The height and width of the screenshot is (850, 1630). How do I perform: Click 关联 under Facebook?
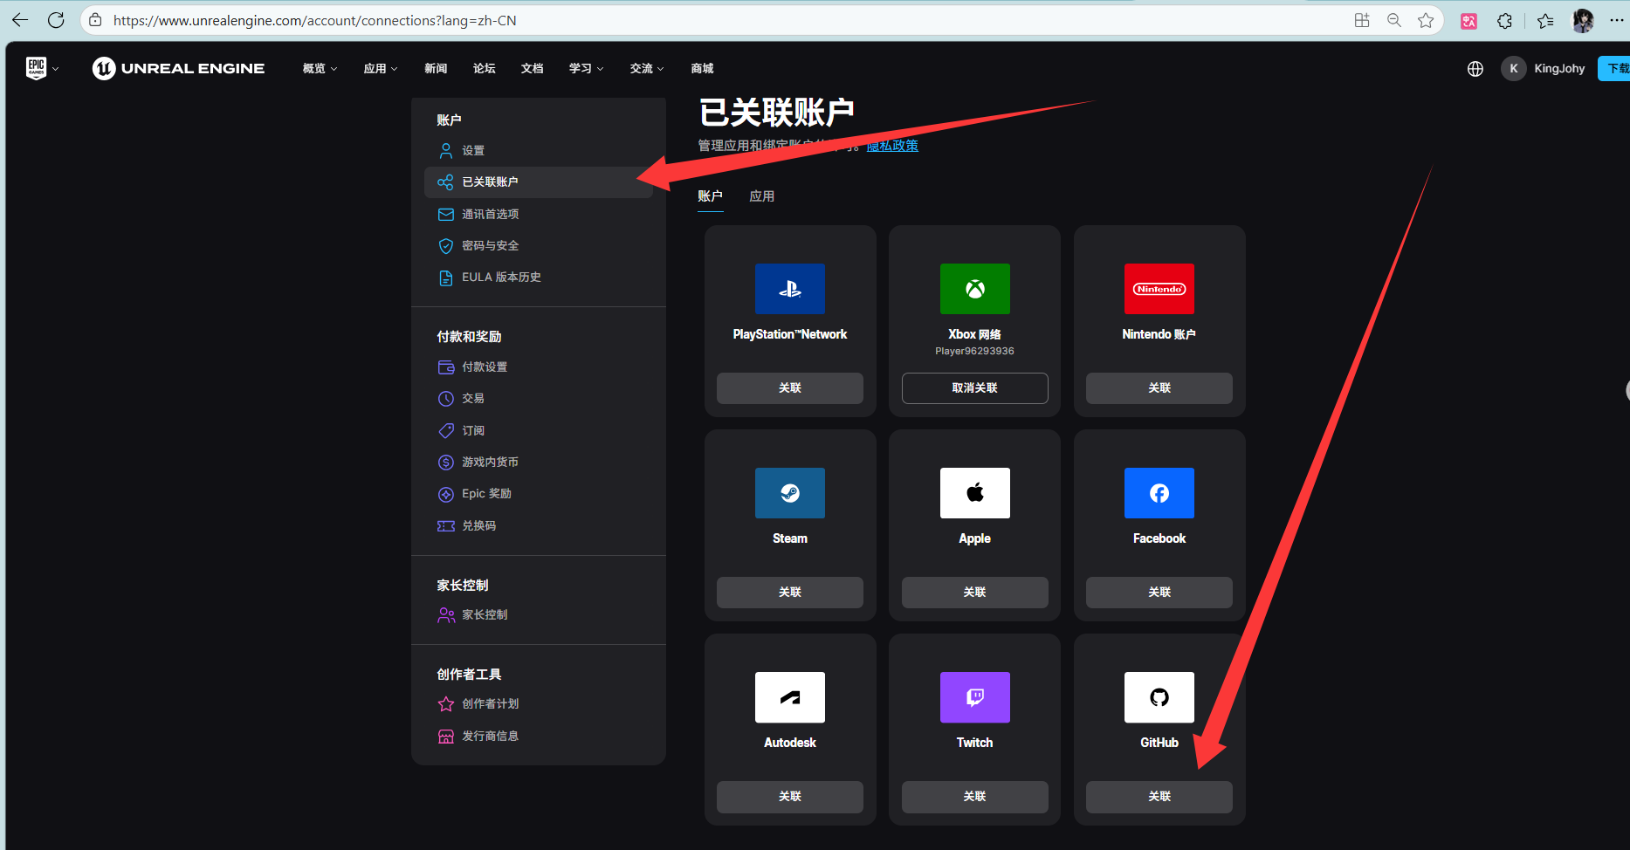tap(1159, 593)
